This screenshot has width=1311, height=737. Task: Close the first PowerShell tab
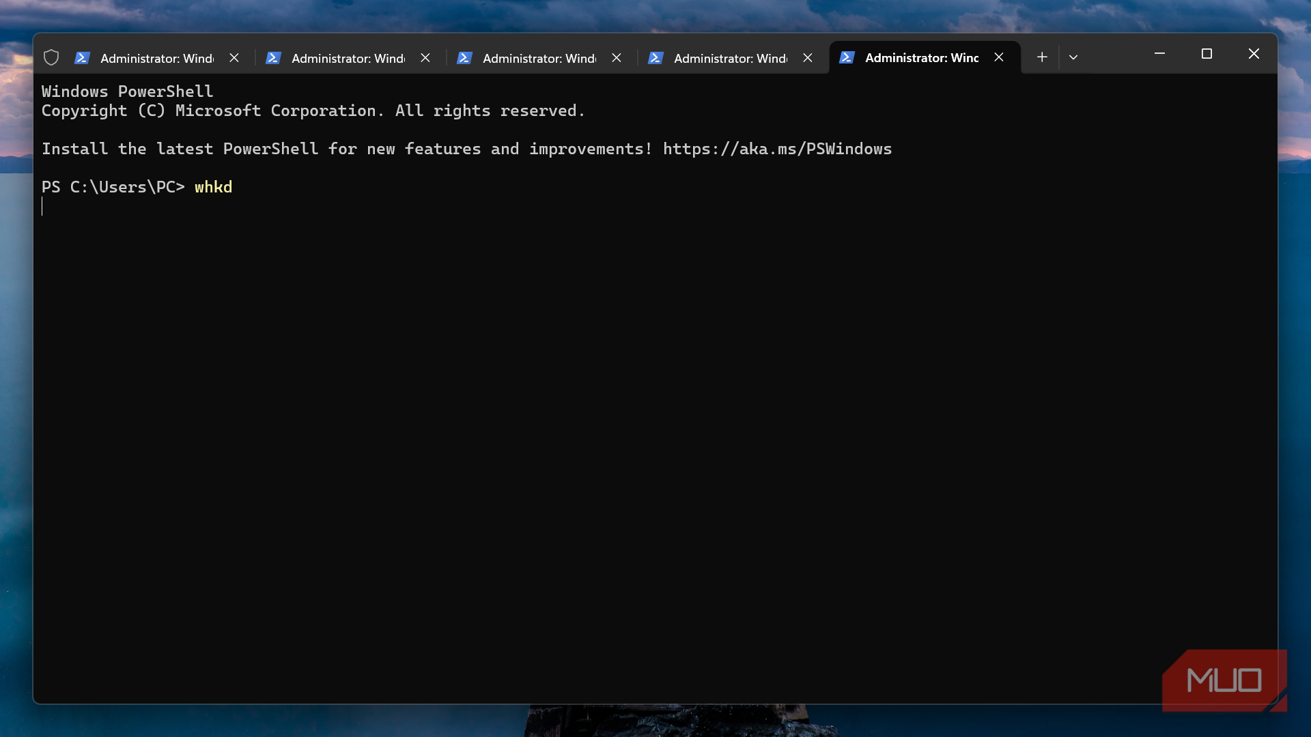coord(234,58)
